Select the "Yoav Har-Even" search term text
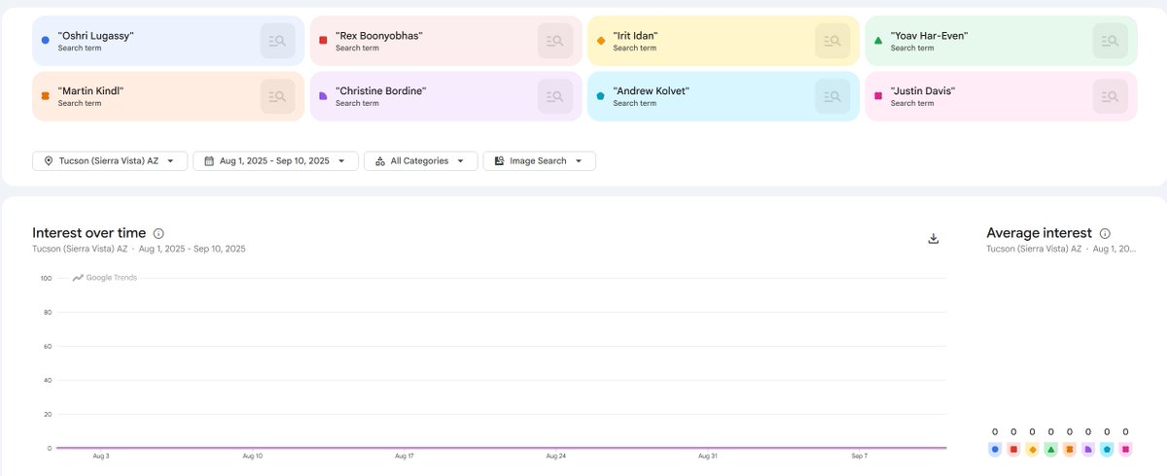 929,36
